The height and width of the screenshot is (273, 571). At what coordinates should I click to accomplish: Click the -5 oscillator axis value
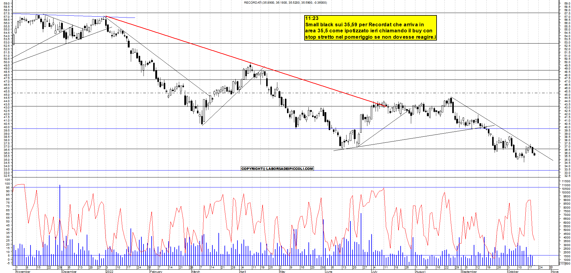(x=8, y=263)
